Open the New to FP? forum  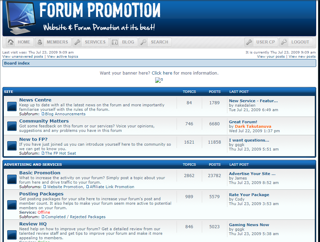pyautogui.click(x=33, y=139)
